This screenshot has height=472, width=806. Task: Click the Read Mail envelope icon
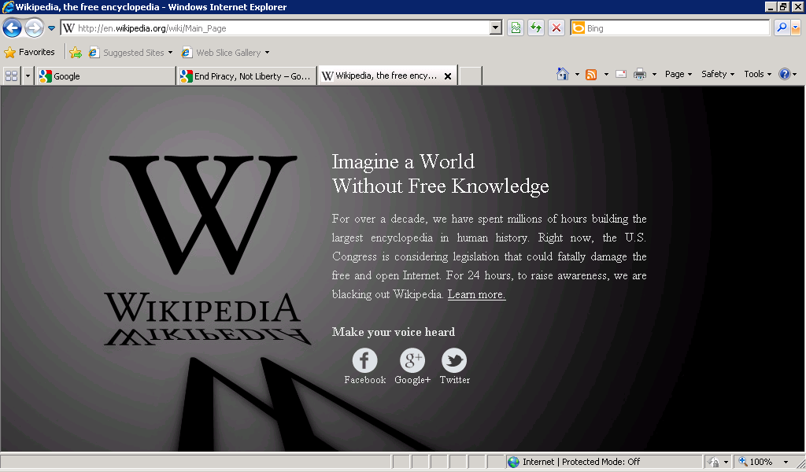coord(621,74)
